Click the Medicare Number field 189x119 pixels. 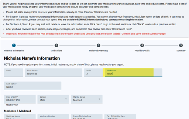pyautogui.click(x=53, y=117)
